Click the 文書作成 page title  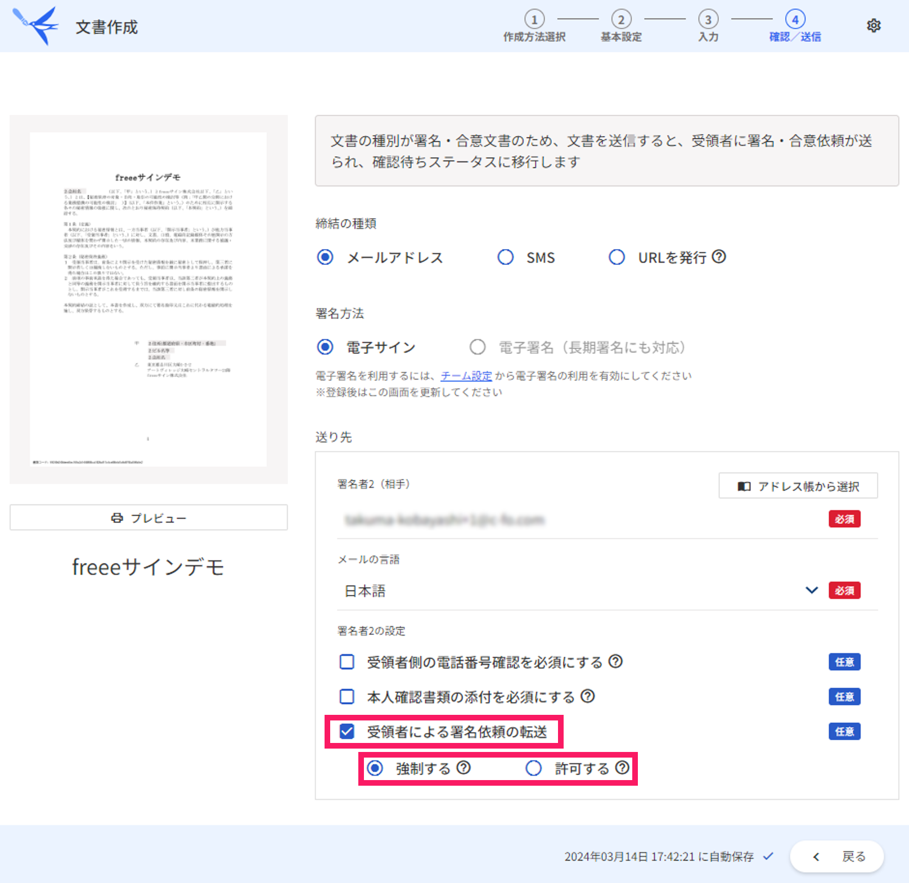pyautogui.click(x=106, y=27)
